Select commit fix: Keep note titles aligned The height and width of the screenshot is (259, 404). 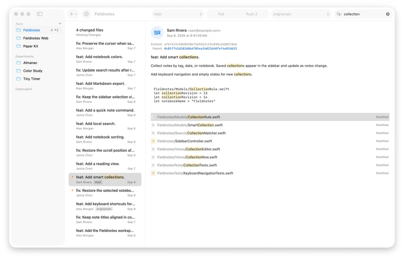[105, 219]
